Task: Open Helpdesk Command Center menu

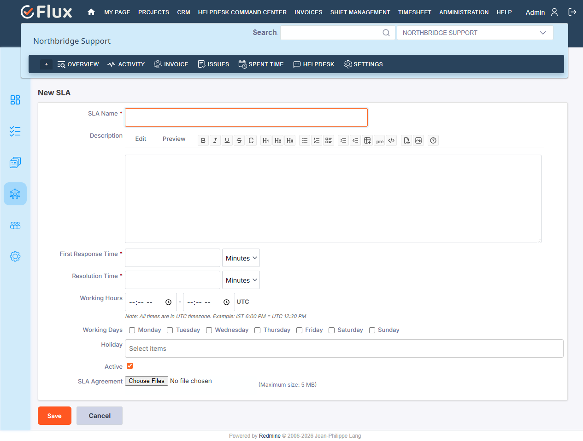Action: point(242,12)
